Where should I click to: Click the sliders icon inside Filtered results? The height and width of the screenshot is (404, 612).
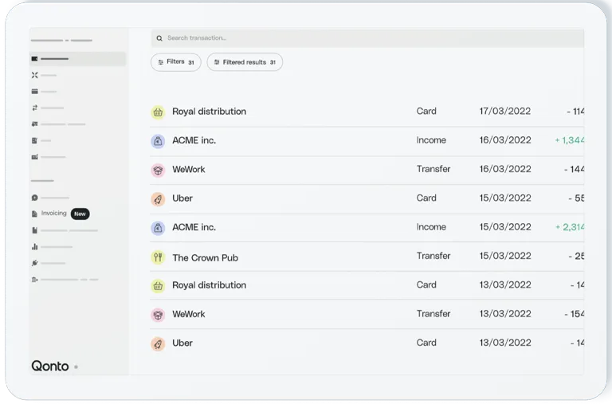[217, 62]
